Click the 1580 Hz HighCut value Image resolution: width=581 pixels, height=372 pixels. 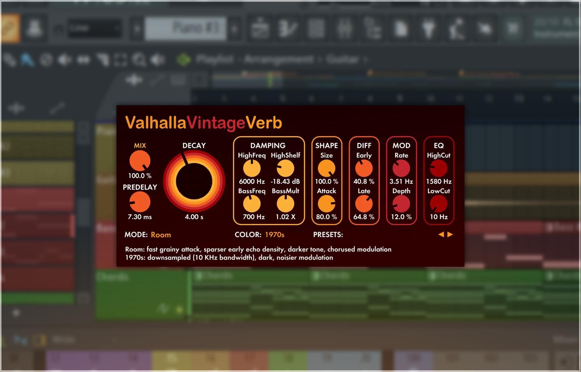(x=439, y=181)
